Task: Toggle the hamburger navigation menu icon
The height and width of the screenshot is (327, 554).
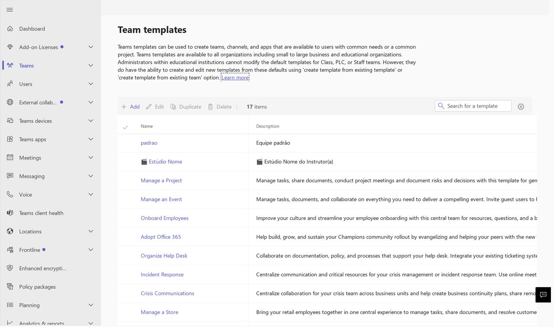Action: (10, 10)
